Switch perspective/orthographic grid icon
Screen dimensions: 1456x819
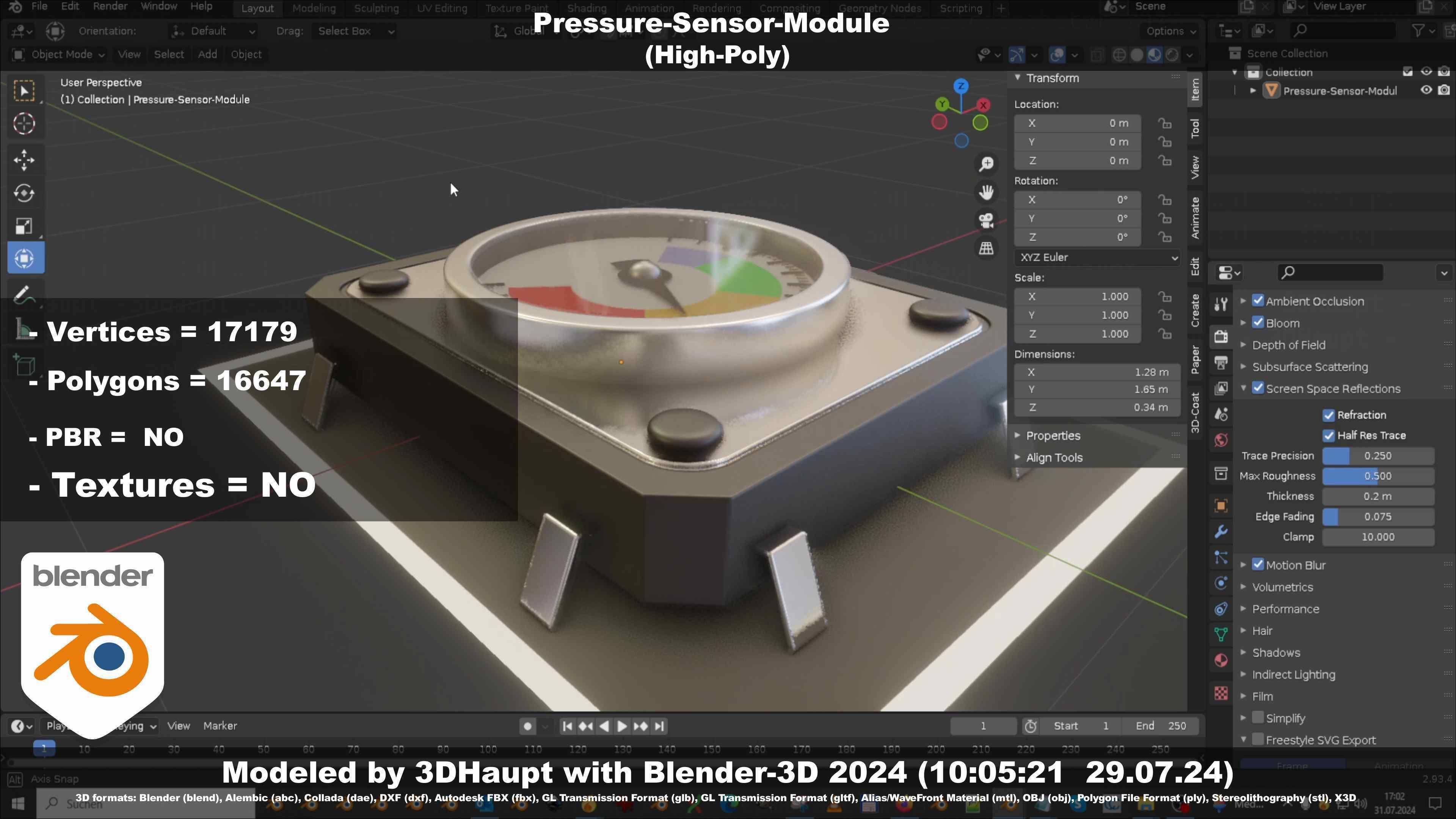[986, 248]
